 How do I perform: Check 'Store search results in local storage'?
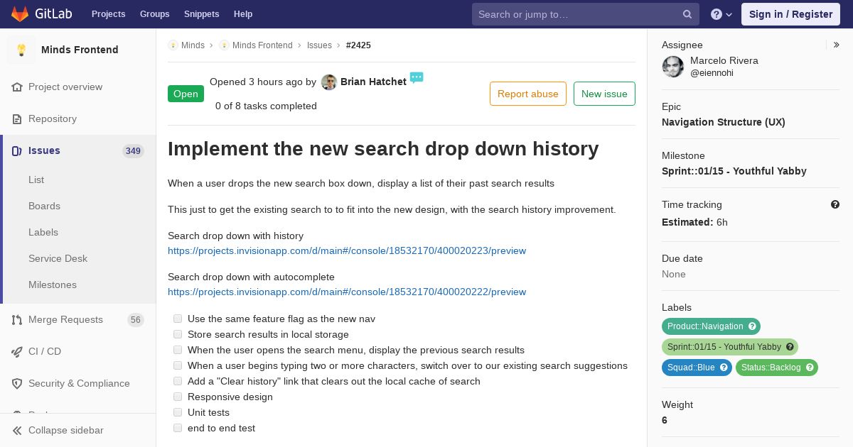tap(178, 334)
